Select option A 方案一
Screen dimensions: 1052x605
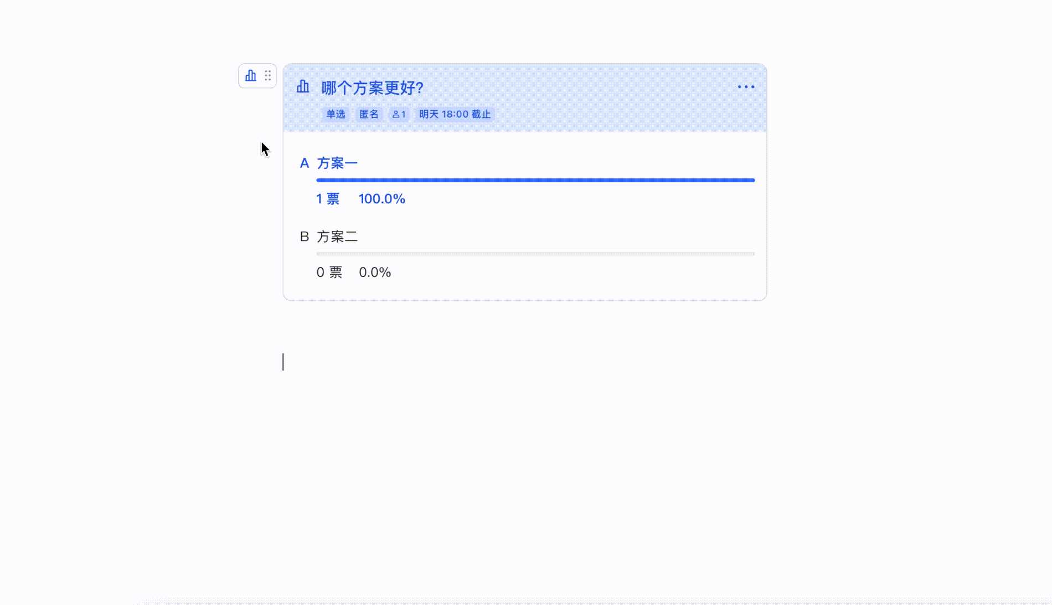337,163
